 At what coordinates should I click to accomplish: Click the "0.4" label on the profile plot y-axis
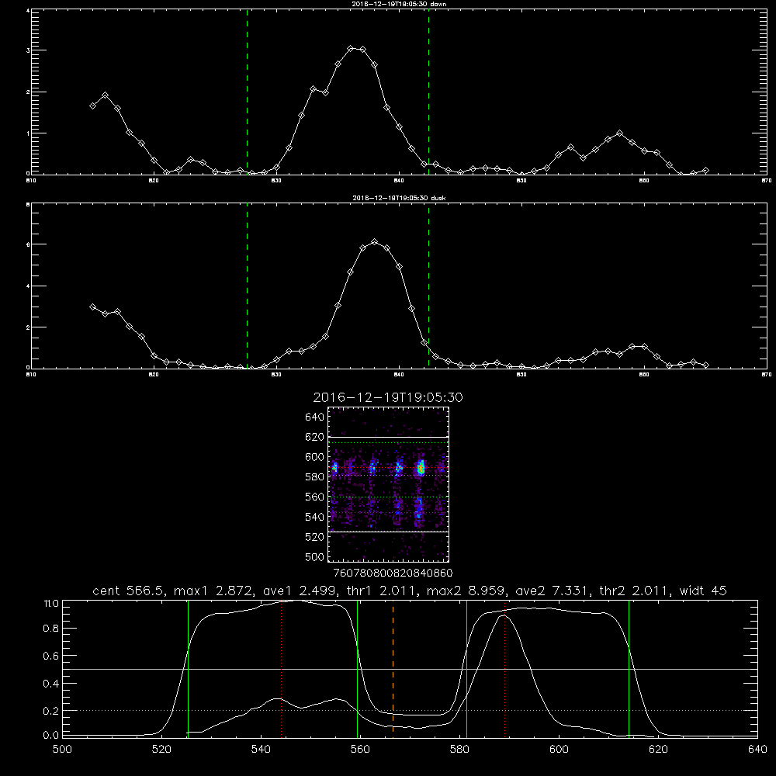[51, 684]
